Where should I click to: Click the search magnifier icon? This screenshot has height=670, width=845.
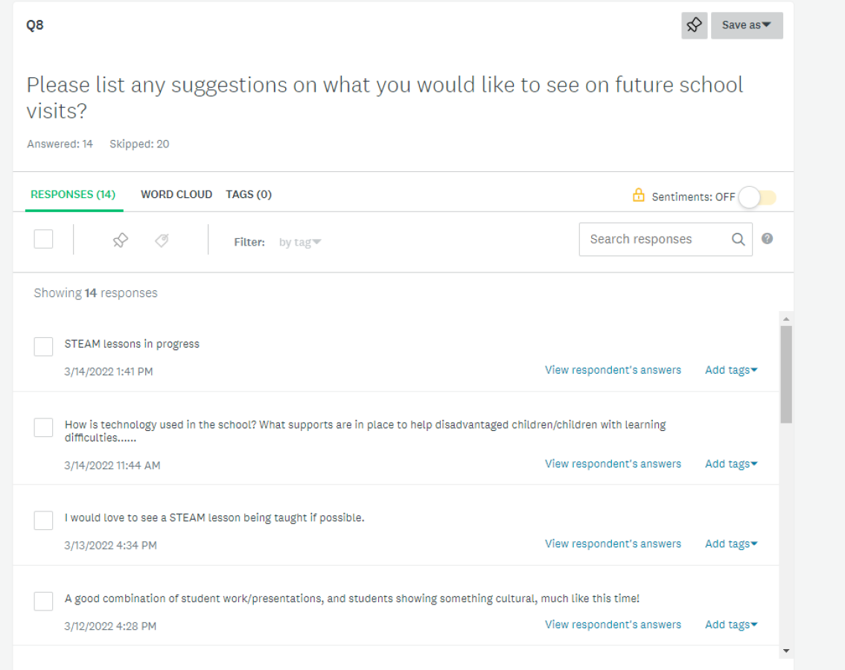pos(739,239)
